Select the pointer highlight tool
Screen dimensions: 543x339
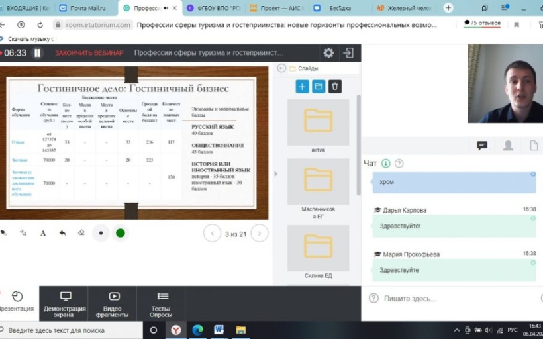[x=23, y=233]
